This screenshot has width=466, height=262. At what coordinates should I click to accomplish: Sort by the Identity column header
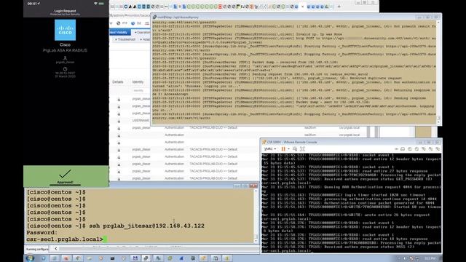[138, 82]
